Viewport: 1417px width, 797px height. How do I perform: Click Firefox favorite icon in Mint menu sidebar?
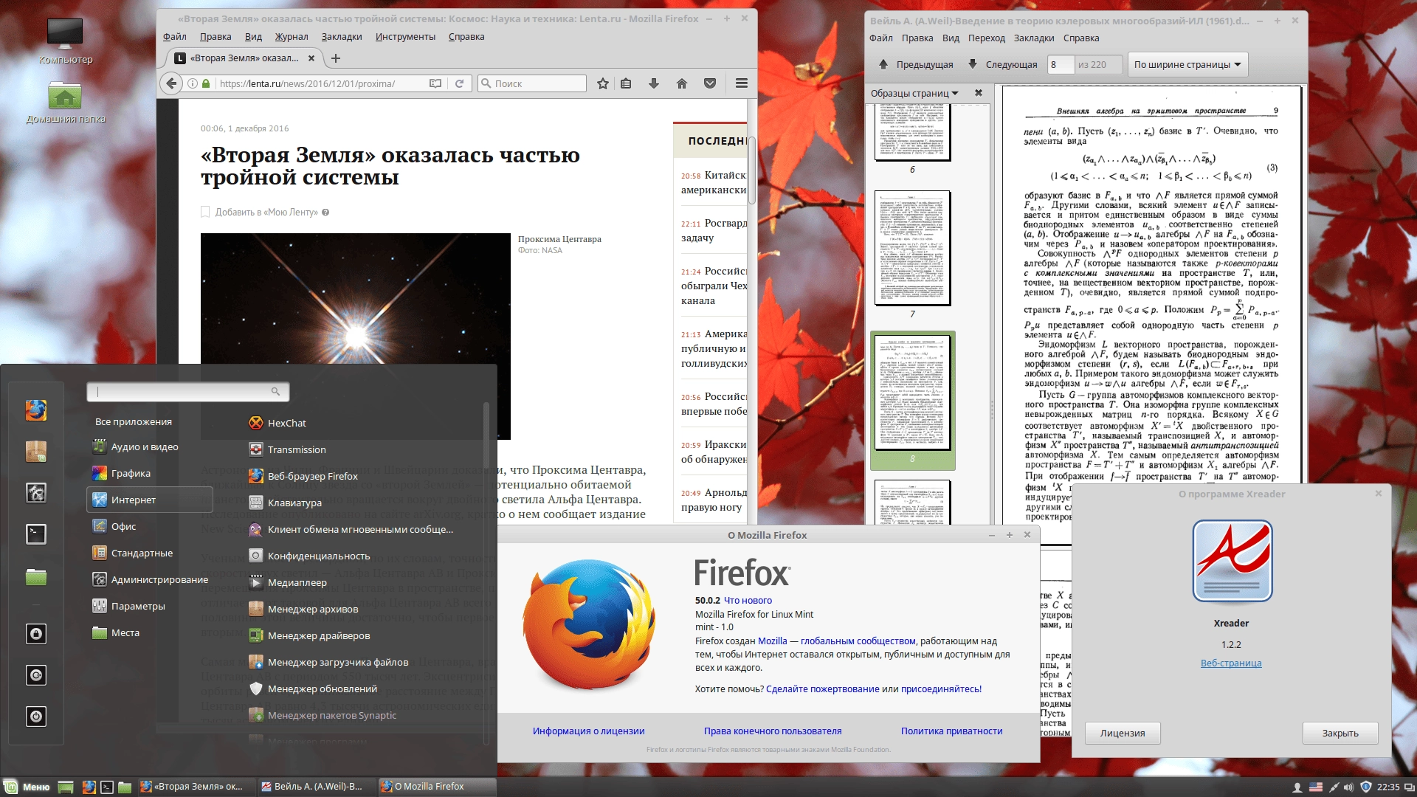[x=36, y=410]
